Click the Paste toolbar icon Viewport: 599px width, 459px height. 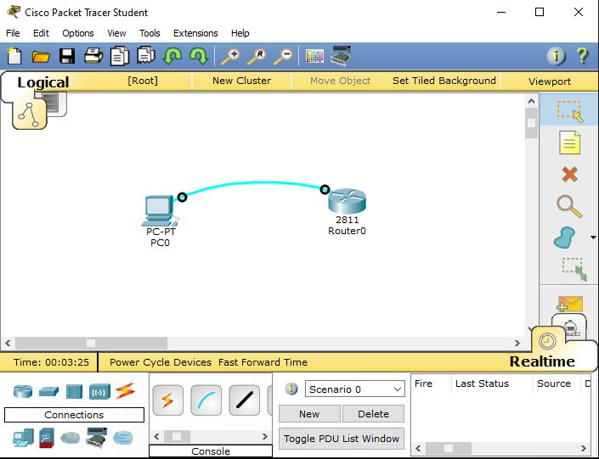click(x=146, y=56)
